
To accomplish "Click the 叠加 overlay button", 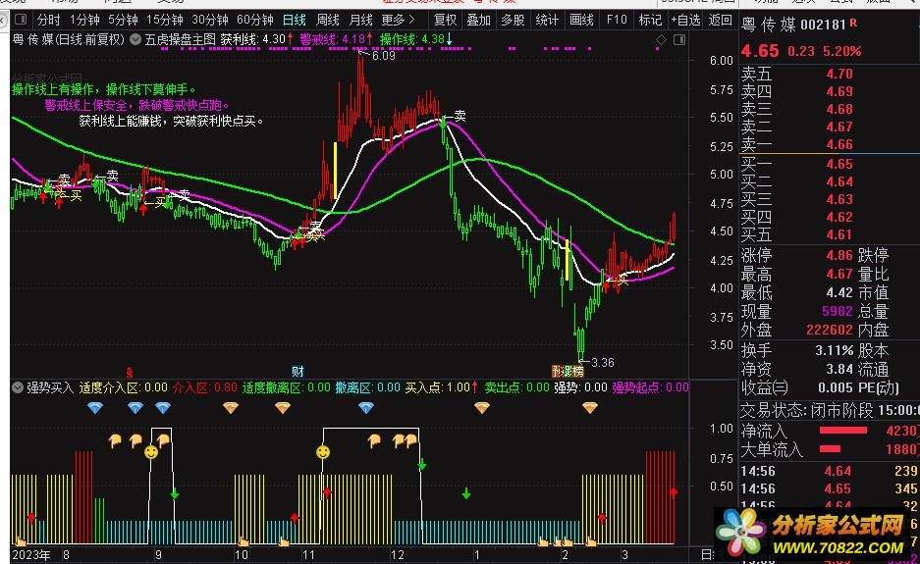I will (479, 20).
